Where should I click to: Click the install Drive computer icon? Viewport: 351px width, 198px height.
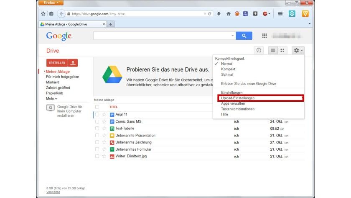pos(51,108)
